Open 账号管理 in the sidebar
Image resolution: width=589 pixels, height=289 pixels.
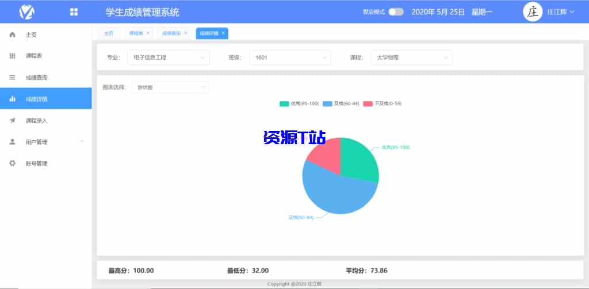tap(46, 163)
